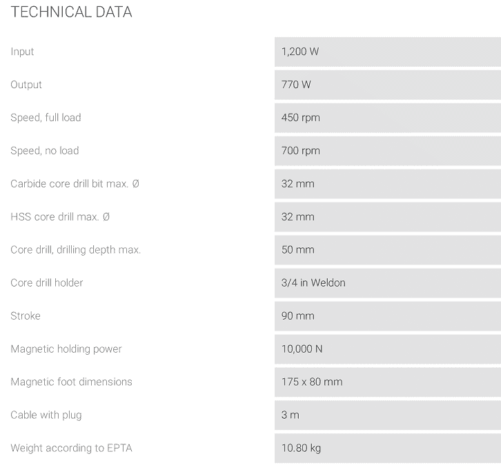
Task: Click the TECHNICAL DATA heading
Action: click(x=72, y=12)
